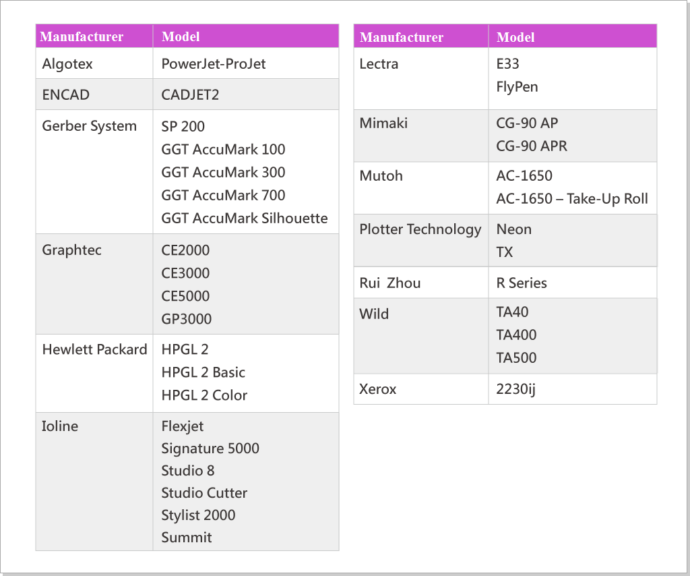Select the Xerox 2230ij model
690x576 pixels.
[515, 389]
